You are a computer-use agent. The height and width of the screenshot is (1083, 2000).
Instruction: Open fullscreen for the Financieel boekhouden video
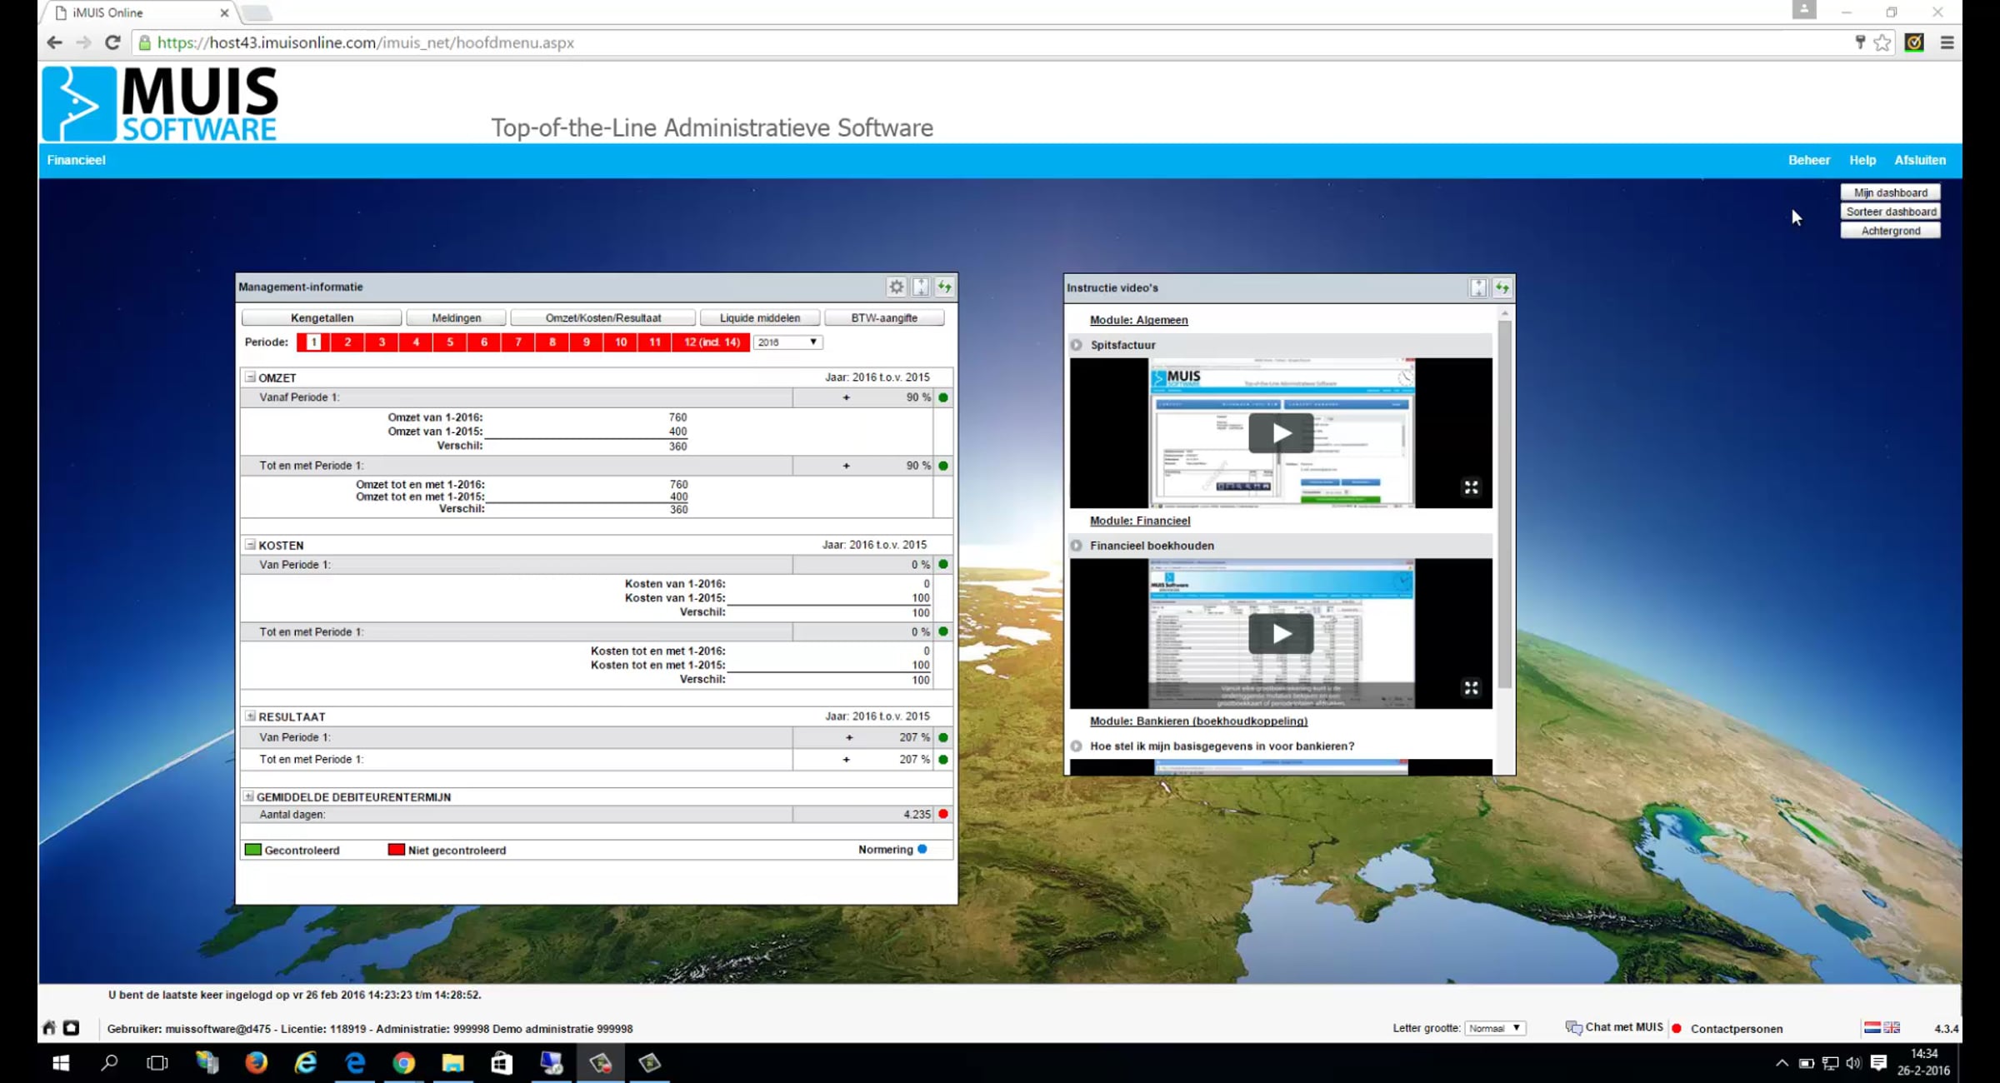click(1471, 688)
